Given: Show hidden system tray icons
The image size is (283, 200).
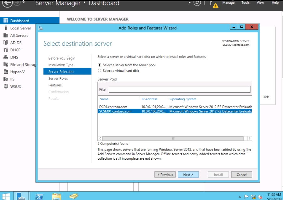Looking at the screenshot, I should [x=240, y=197].
